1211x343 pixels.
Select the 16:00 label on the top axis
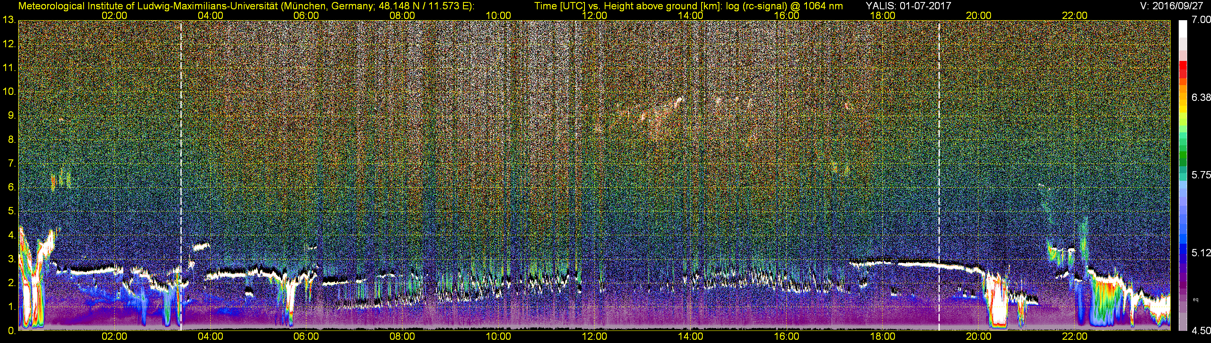786,15
